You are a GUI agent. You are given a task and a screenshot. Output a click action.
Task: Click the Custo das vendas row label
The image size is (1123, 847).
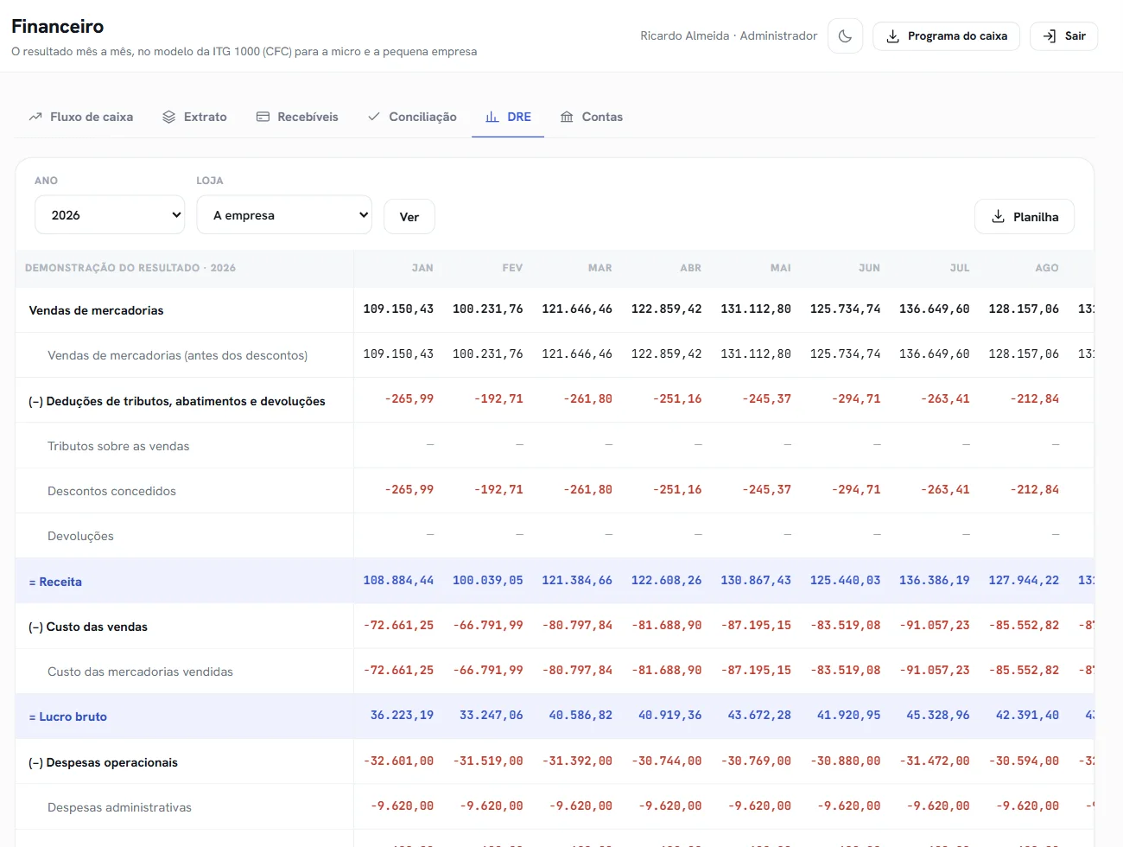(88, 627)
